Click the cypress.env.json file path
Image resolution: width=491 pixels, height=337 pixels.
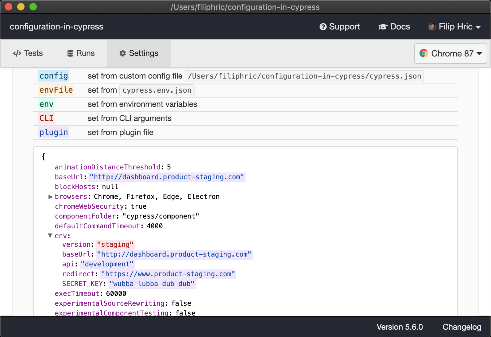click(x=157, y=90)
